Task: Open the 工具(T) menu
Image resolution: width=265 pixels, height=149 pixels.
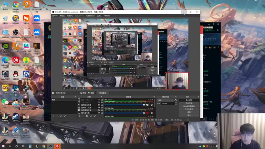Action: [99, 16]
